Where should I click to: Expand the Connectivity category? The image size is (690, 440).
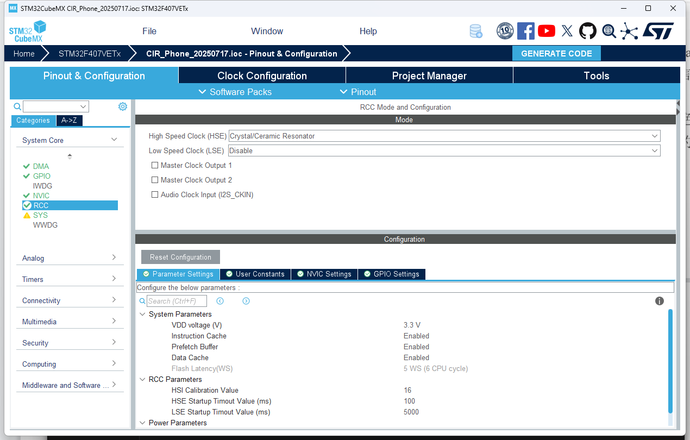pos(114,300)
